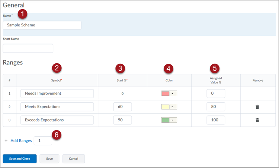
Task: Cancel the scheme editing
Action: (74, 159)
